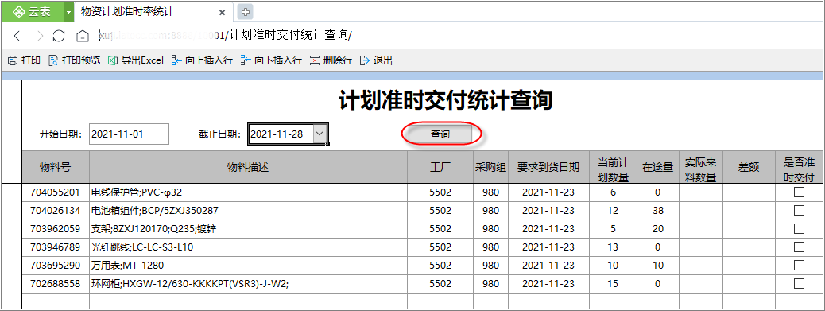Click the 是否准时交付 column header

coord(799,167)
